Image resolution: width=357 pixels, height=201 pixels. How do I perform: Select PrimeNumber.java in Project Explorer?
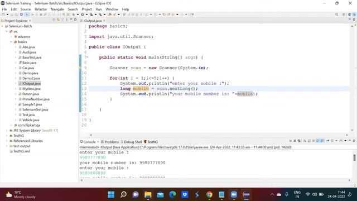36,99
